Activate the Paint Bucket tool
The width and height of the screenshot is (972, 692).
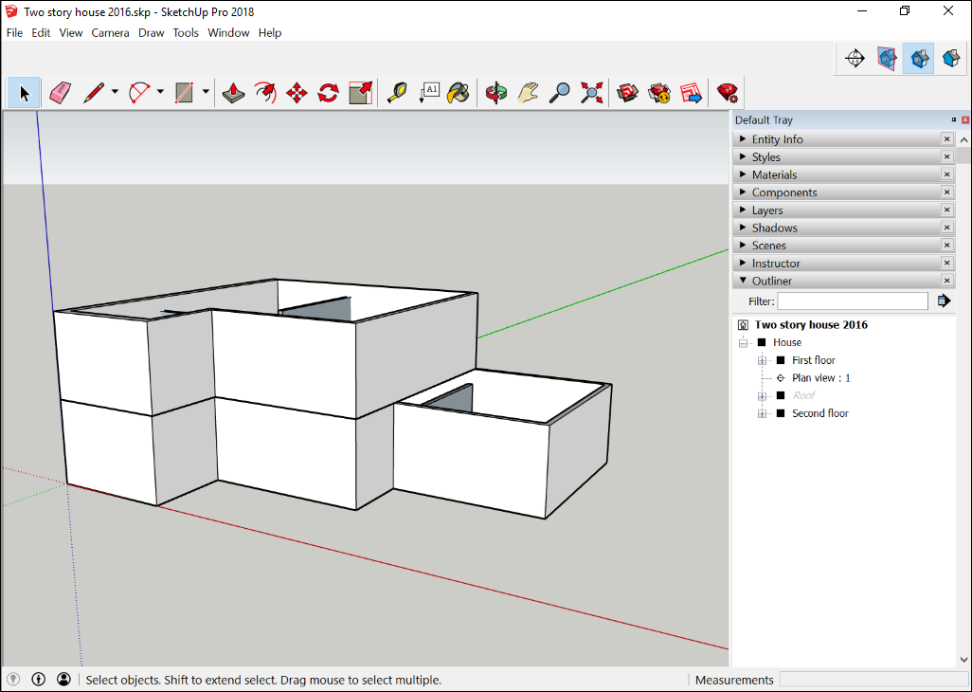(459, 93)
